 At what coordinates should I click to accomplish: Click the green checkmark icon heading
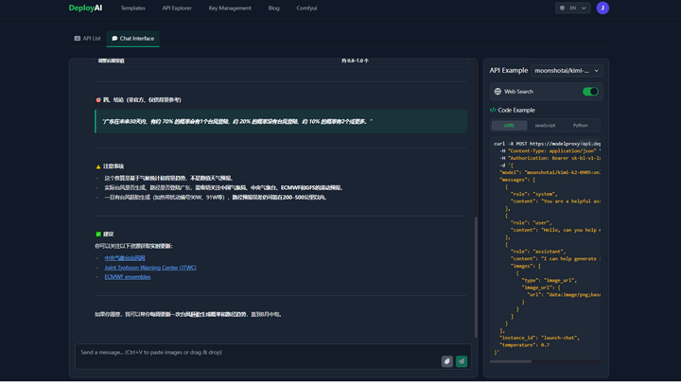[98, 235]
